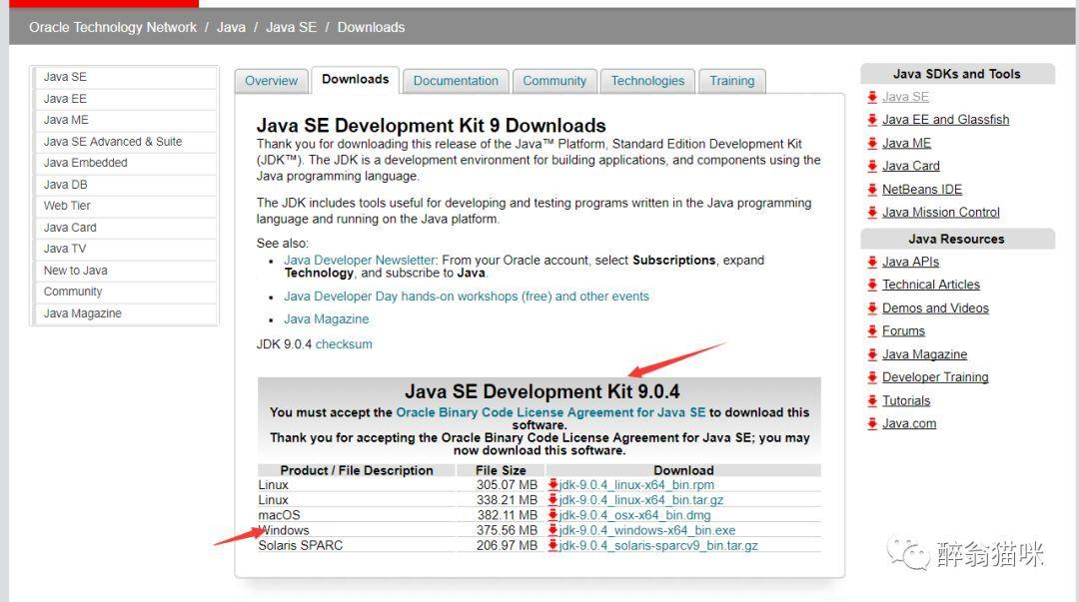Open Java SE in left sidebar
The width and height of the screenshot is (1079, 602).
click(126, 77)
